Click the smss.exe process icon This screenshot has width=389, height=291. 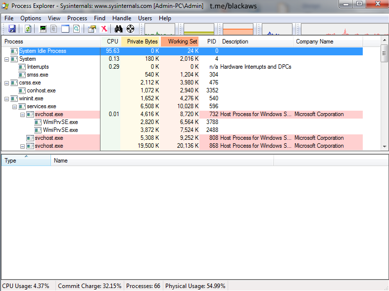[22, 75]
